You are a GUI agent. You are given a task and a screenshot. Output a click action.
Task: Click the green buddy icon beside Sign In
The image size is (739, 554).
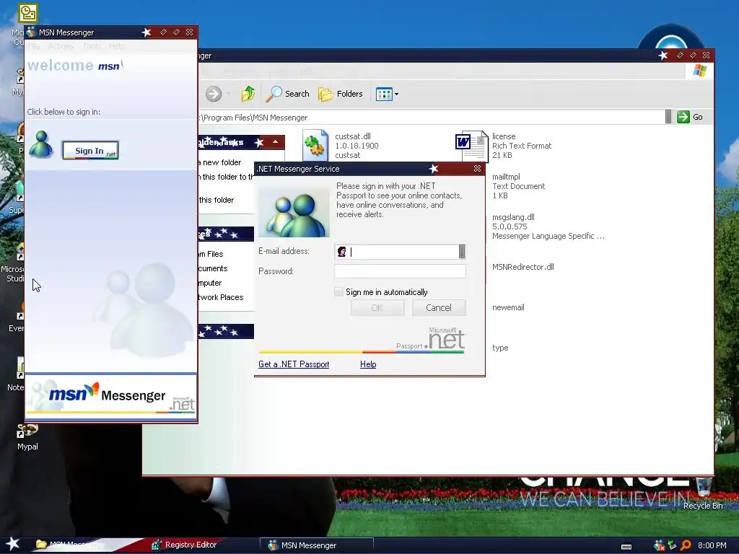point(41,144)
